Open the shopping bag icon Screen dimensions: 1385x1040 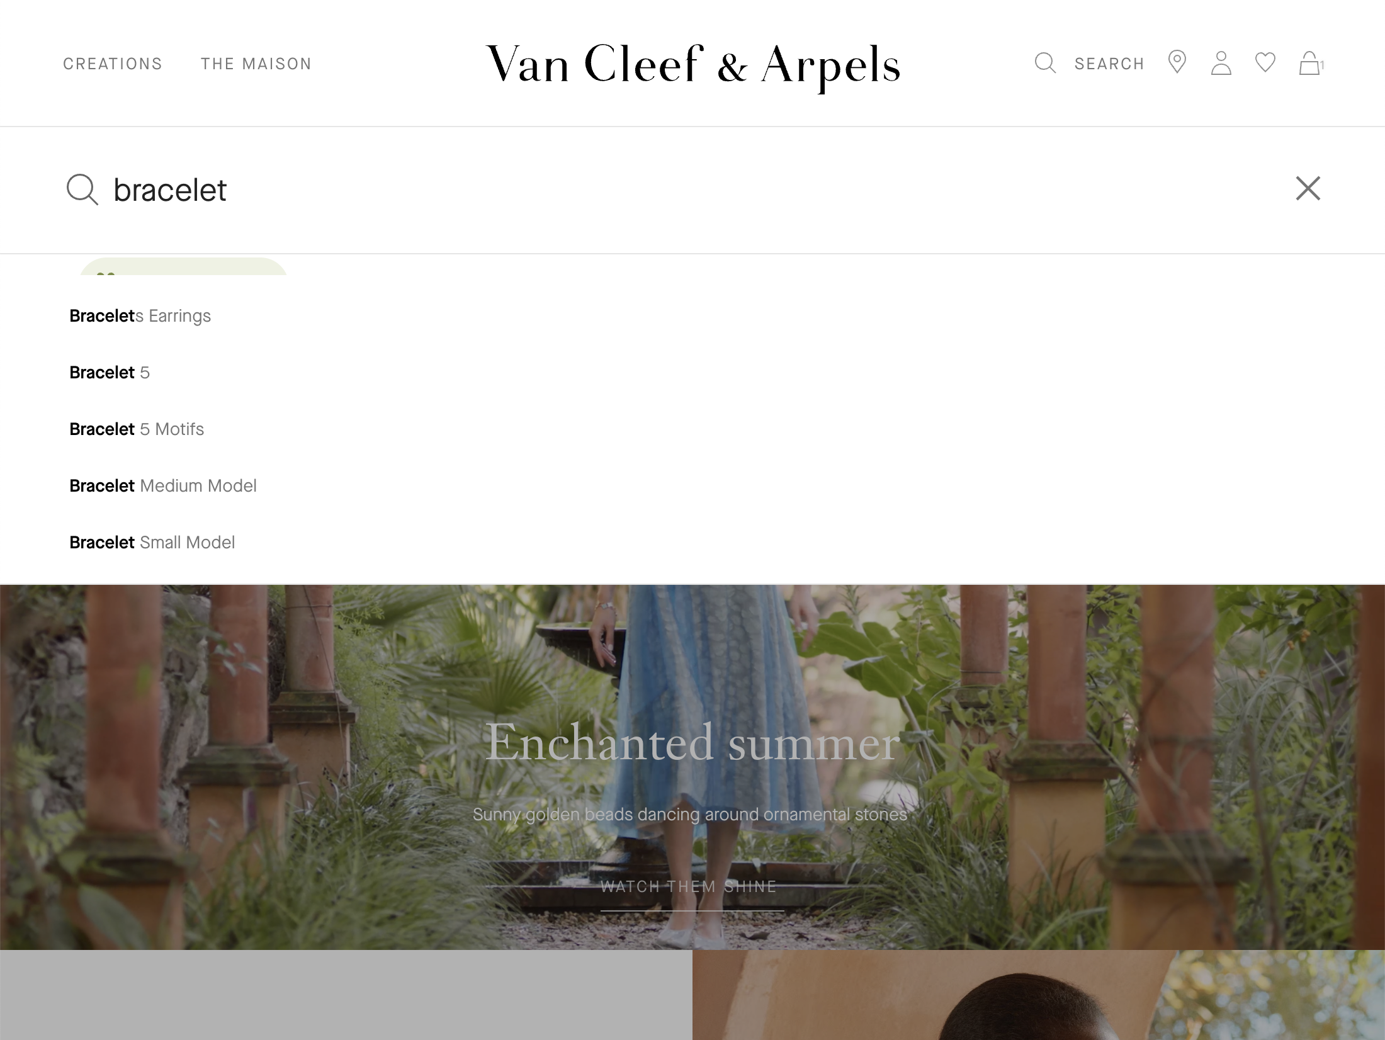[1311, 63]
